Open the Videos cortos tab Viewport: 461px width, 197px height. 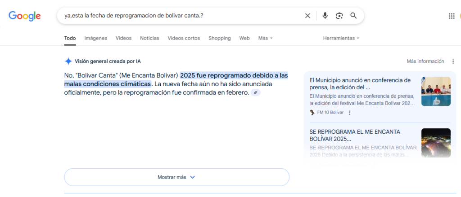184,38
